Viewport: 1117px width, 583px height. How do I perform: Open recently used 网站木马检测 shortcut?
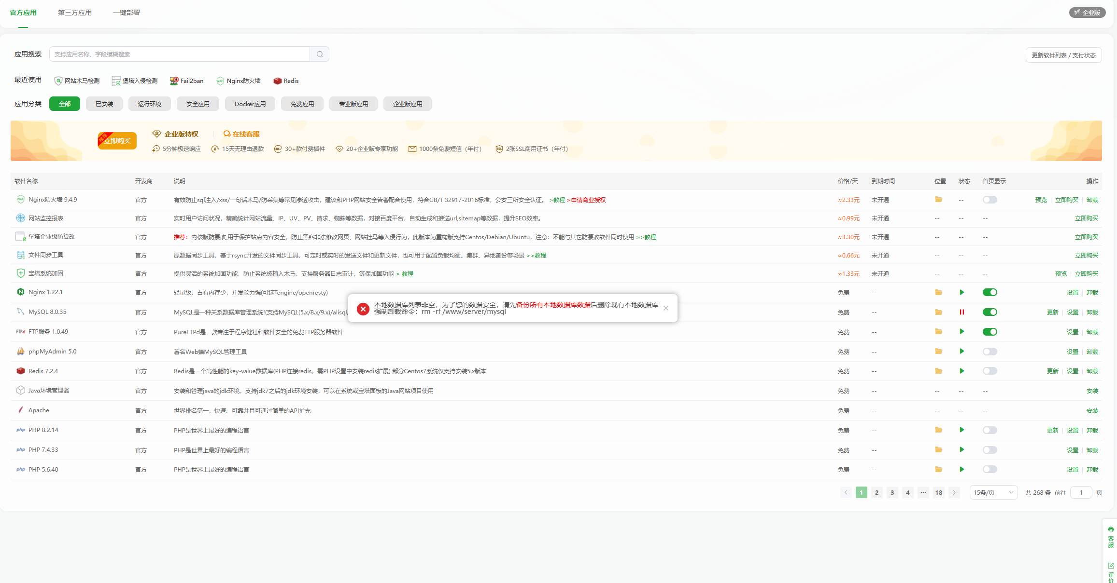(x=77, y=81)
